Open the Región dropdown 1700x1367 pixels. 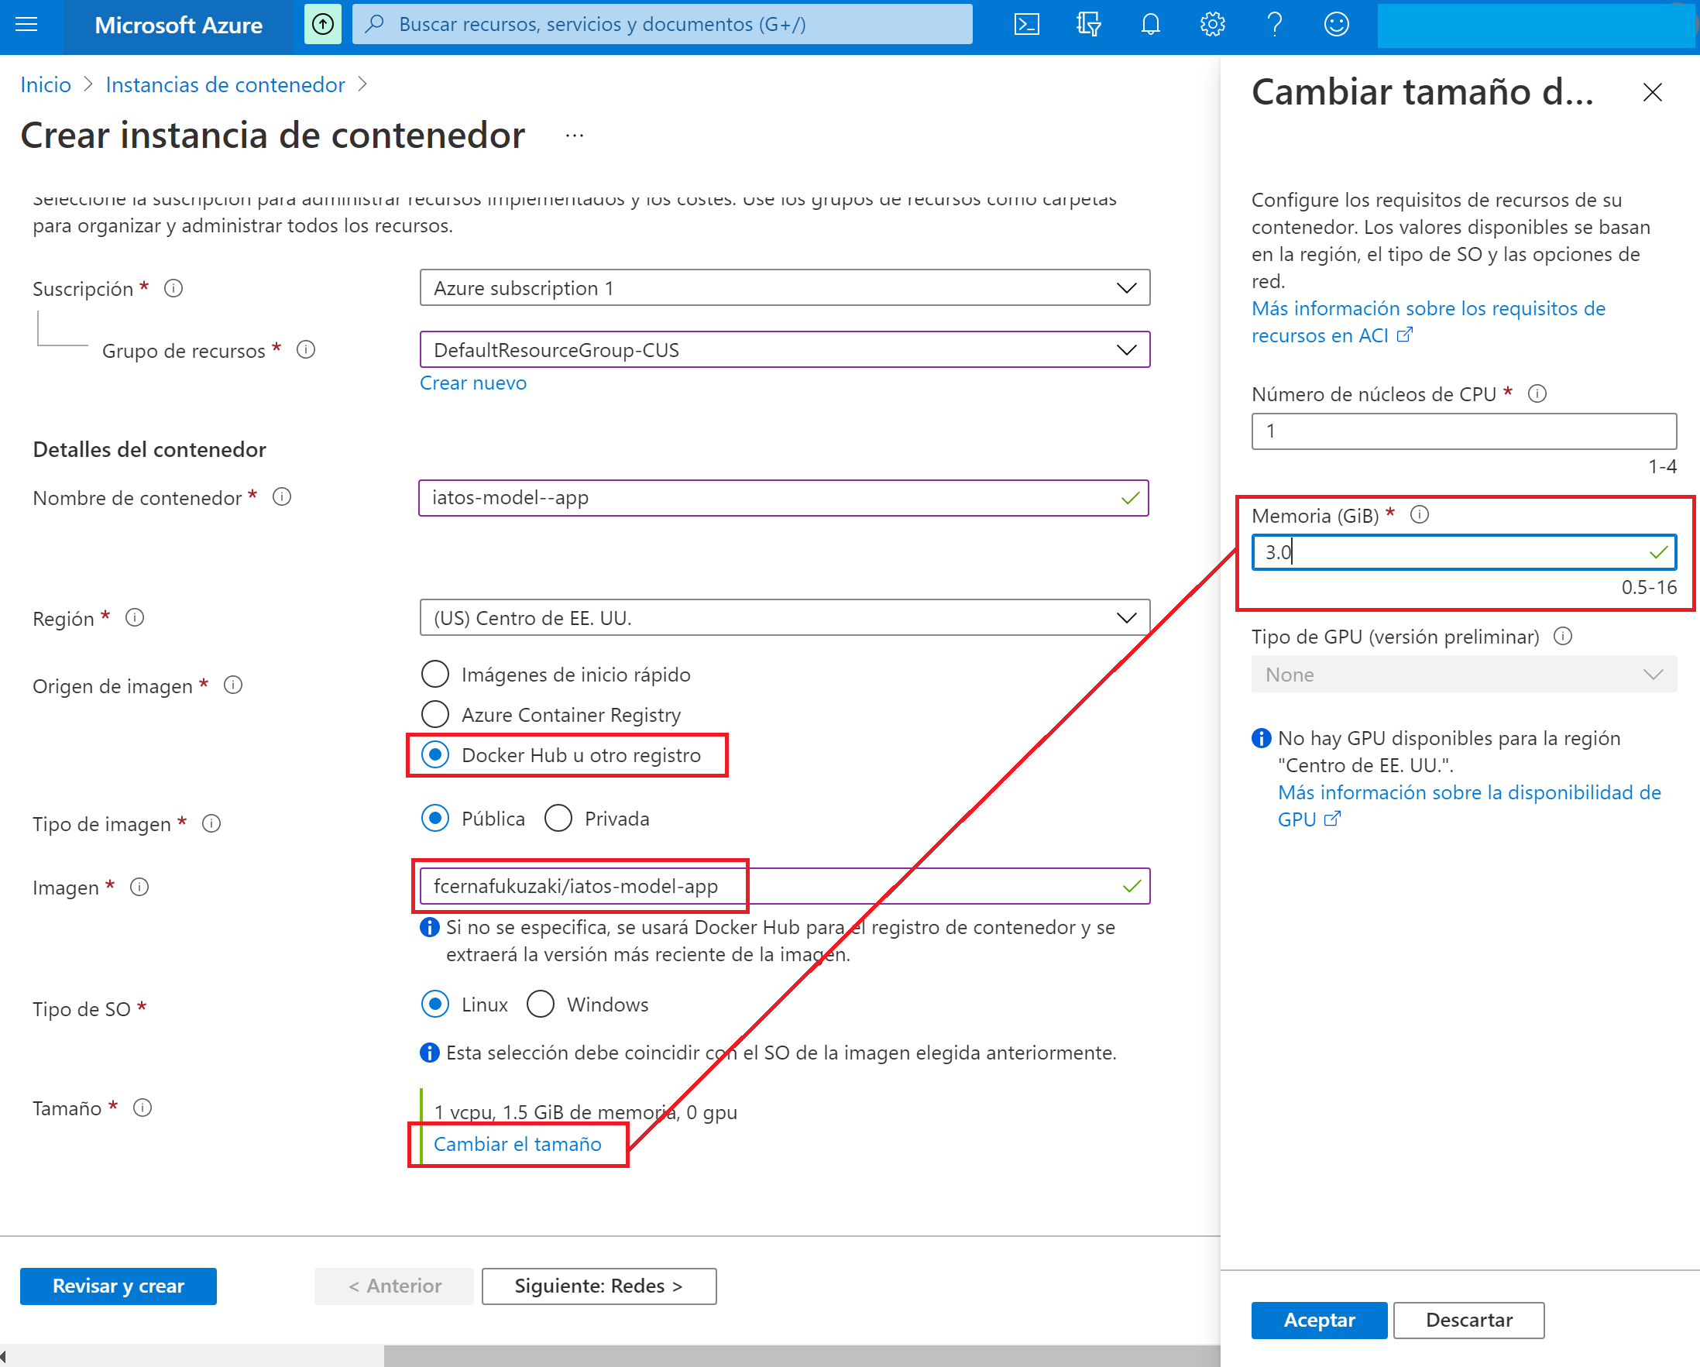784,617
